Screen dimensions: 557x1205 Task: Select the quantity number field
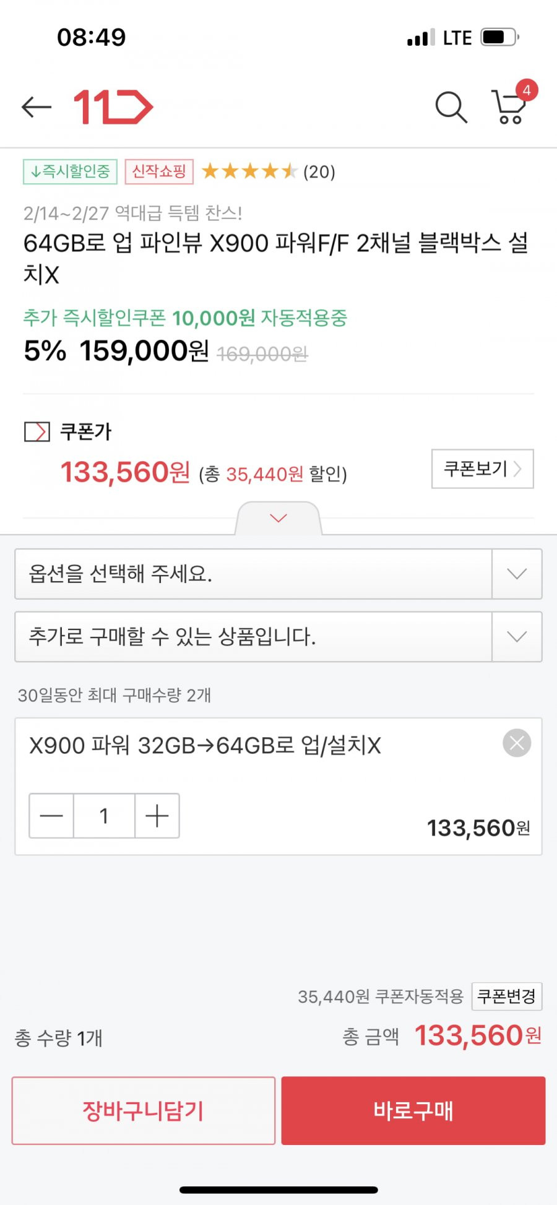[104, 816]
